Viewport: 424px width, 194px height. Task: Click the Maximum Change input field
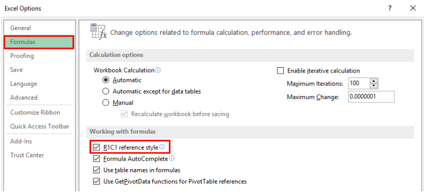tap(371, 97)
